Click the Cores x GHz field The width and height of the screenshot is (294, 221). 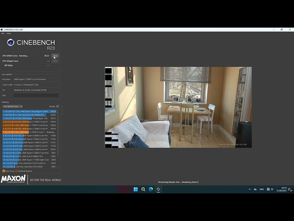(x=36, y=85)
